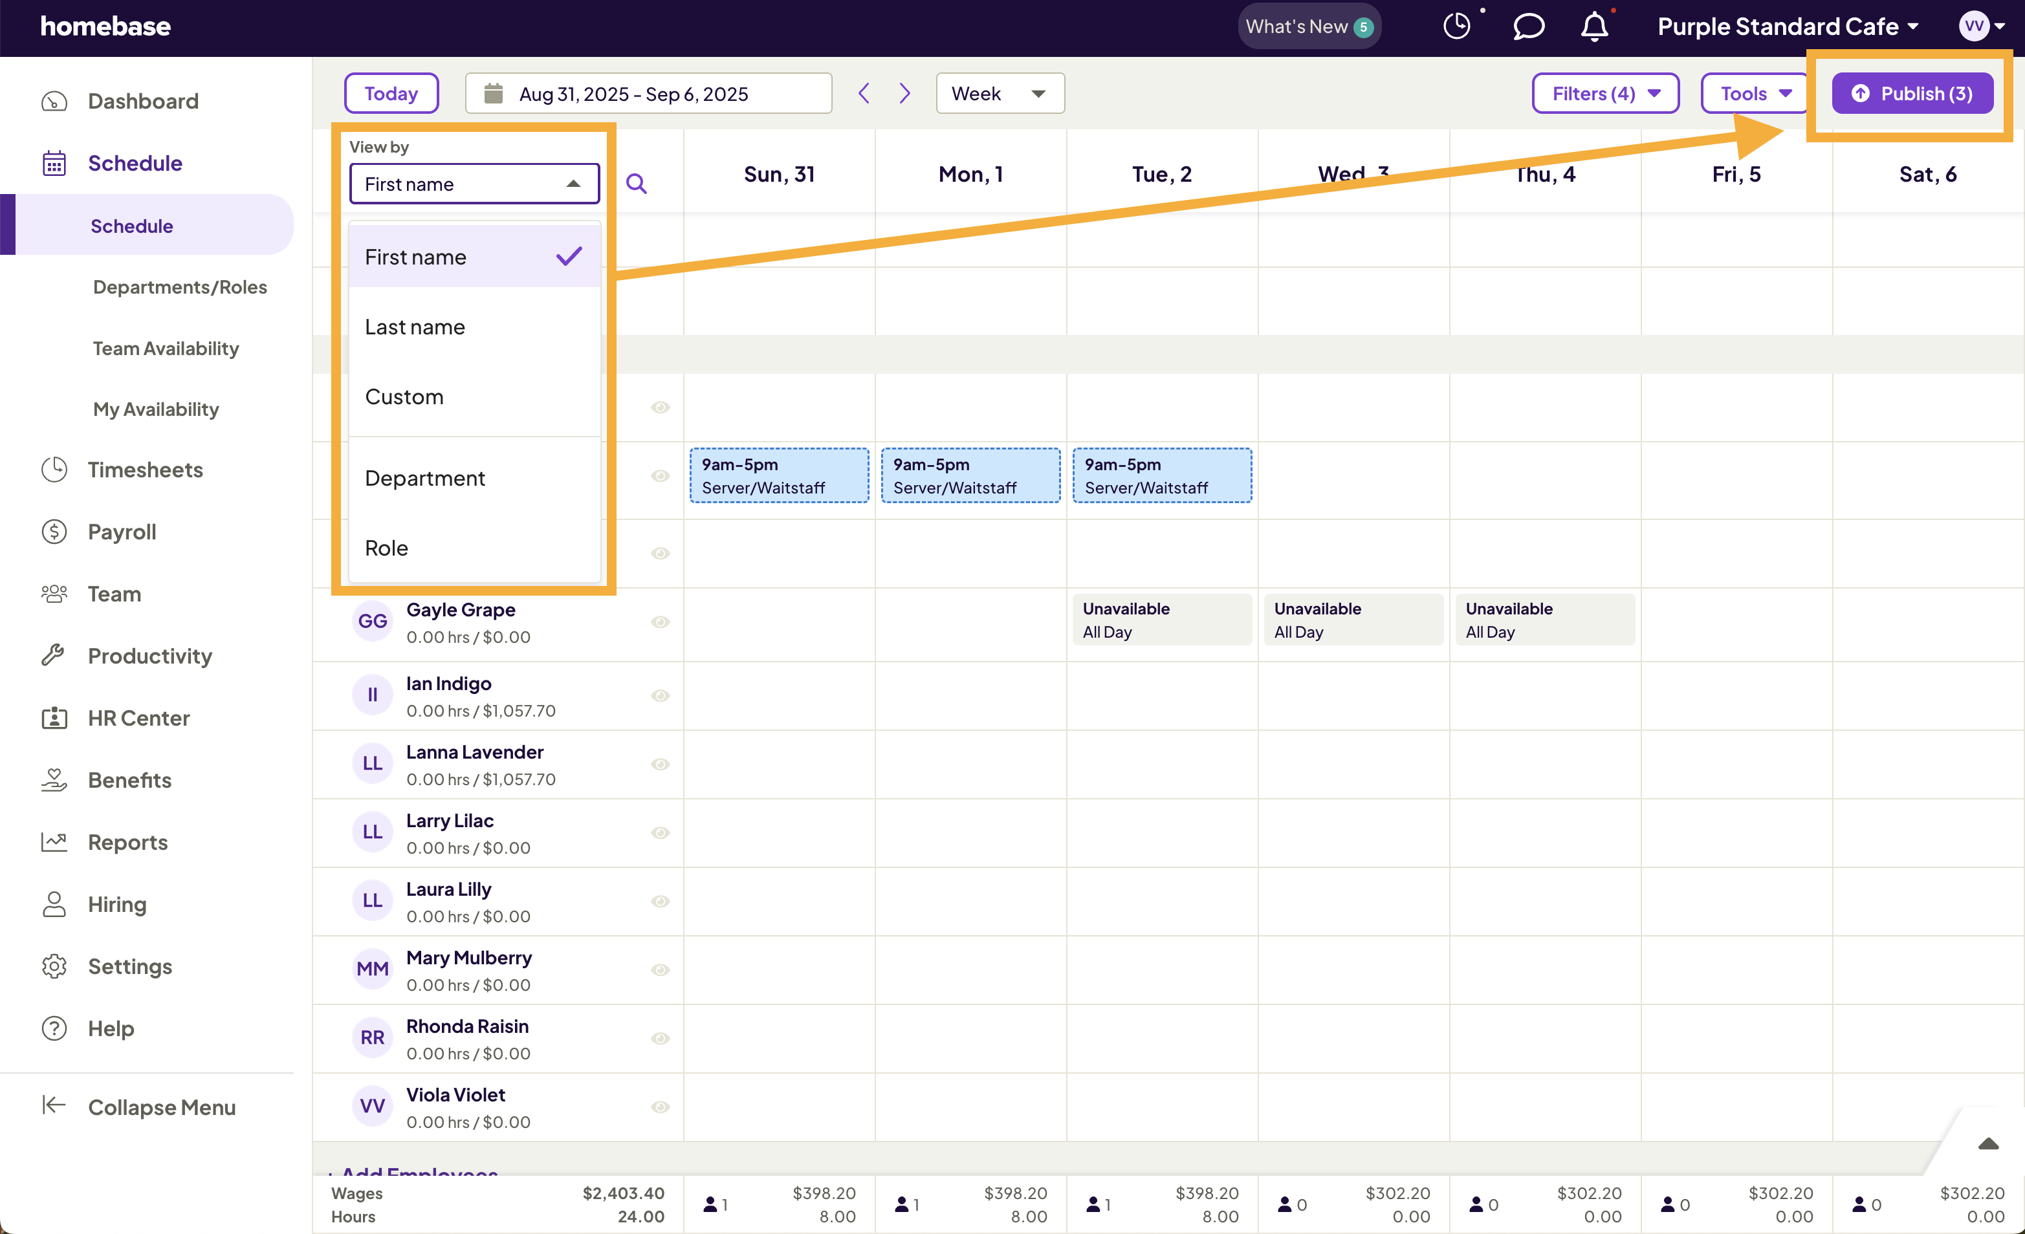The width and height of the screenshot is (2025, 1234).
Task: Go to previous week arrow
Action: click(x=864, y=93)
